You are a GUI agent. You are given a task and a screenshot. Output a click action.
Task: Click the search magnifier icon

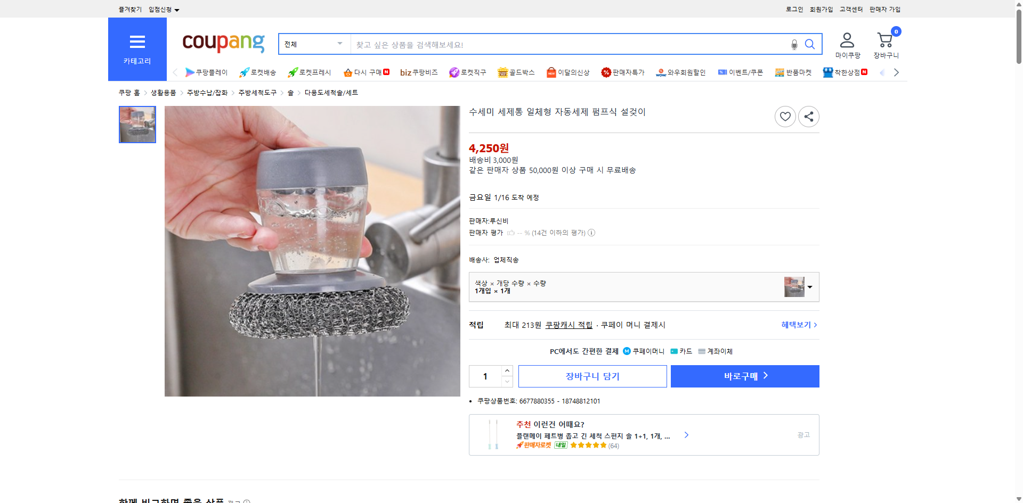pyautogui.click(x=809, y=45)
